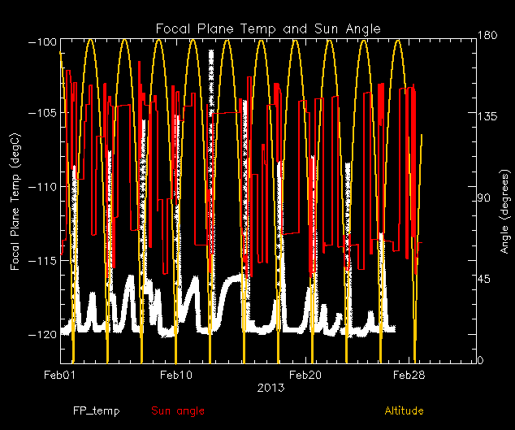515x430 pixels.
Task: Click the 2013 year label under the x-axis
Action: pos(270,388)
